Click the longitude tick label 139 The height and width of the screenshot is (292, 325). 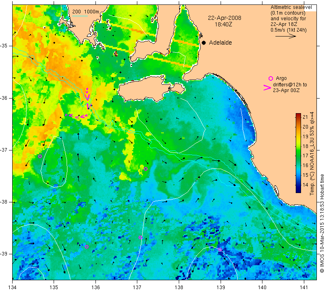[x=221, y=287]
